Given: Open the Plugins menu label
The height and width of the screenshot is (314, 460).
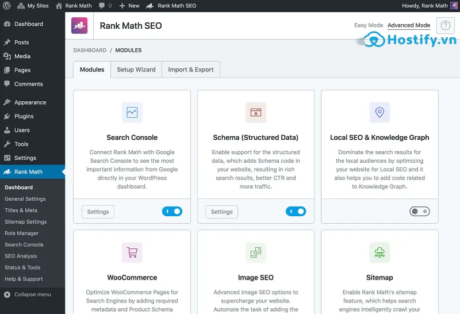Looking at the screenshot, I should tap(24, 116).
